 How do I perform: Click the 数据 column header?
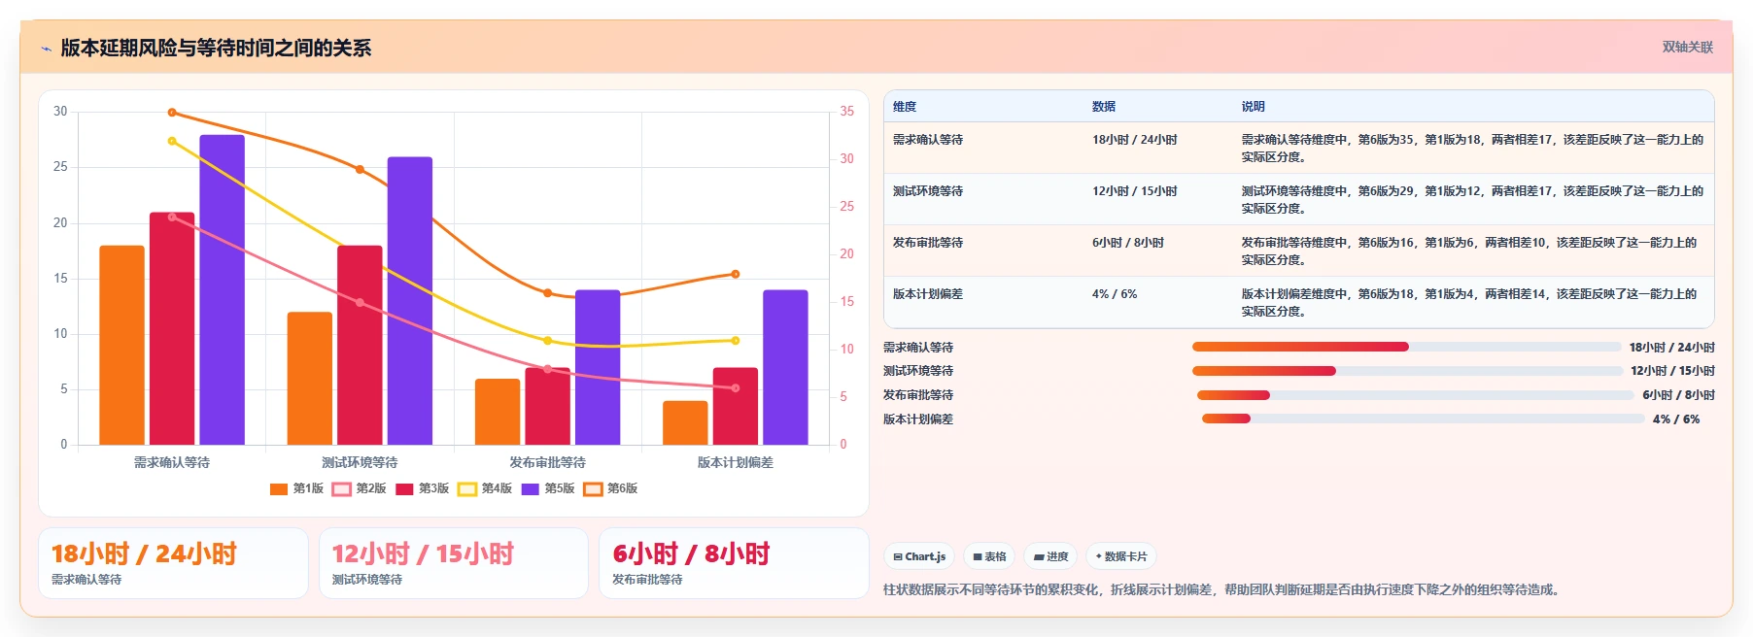(1104, 107)
